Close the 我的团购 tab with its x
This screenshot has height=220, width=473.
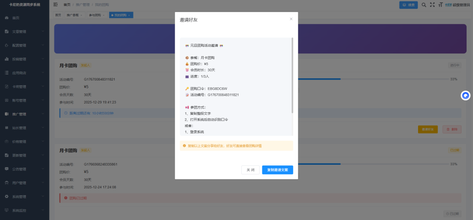point(129,15)
